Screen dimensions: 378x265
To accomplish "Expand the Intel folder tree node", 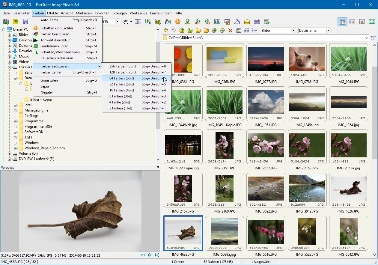I will [x=15, y=105].
